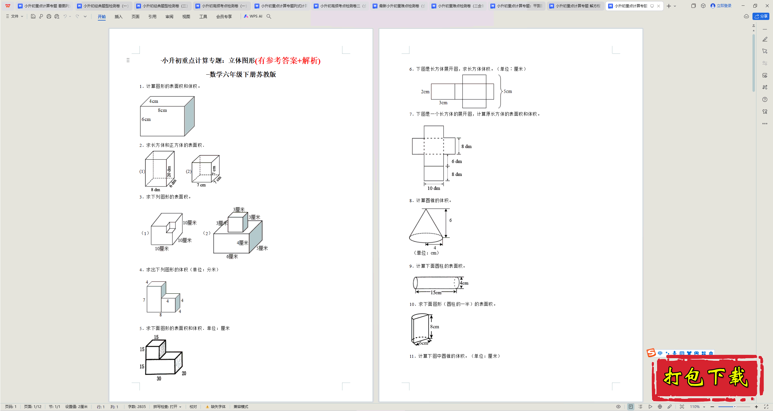Click the zoom slider handle

[x=735, y=407]
